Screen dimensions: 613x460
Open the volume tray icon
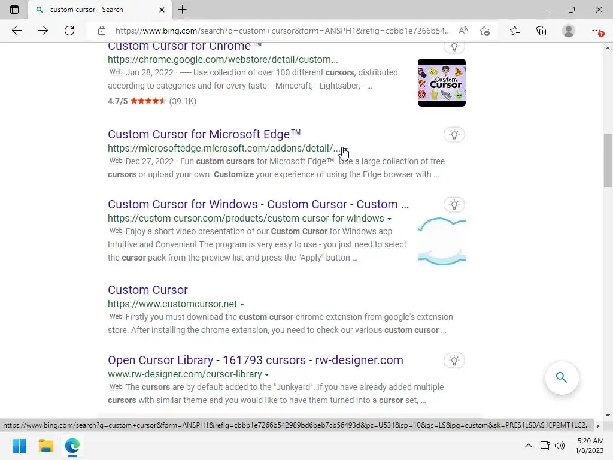(x=560, y=446)
